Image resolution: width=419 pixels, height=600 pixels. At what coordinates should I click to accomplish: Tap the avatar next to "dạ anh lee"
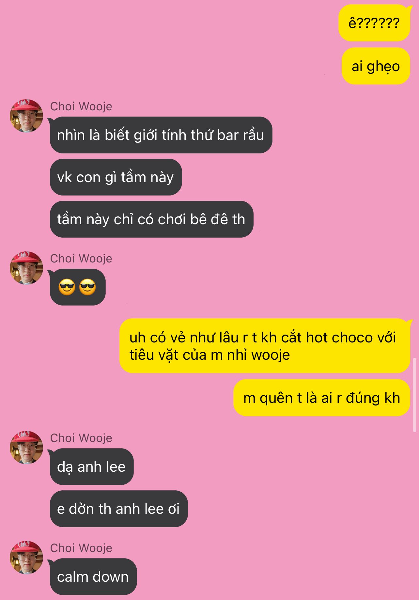[x=26, y=447]
